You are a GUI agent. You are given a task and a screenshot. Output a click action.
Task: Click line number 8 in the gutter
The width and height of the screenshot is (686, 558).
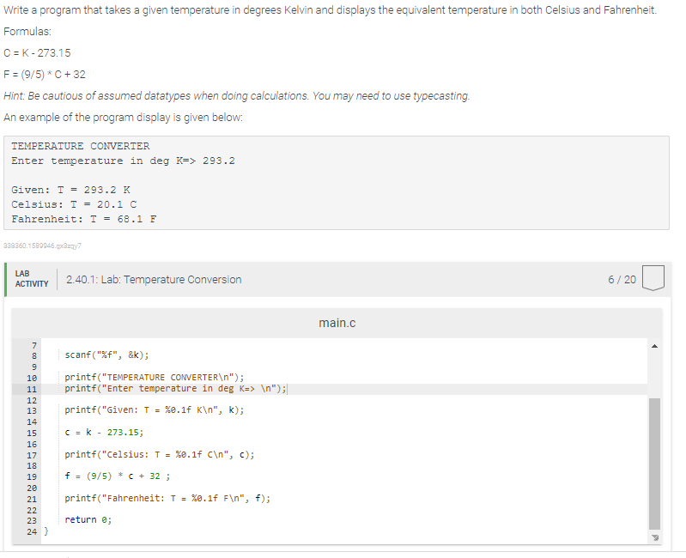[34, 355]
